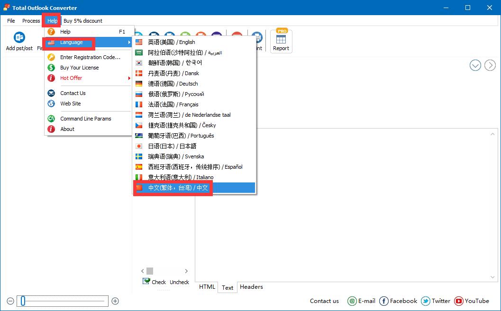Open the Facebook link
Screen dimensions: 501x311
[x=398, y=301]
